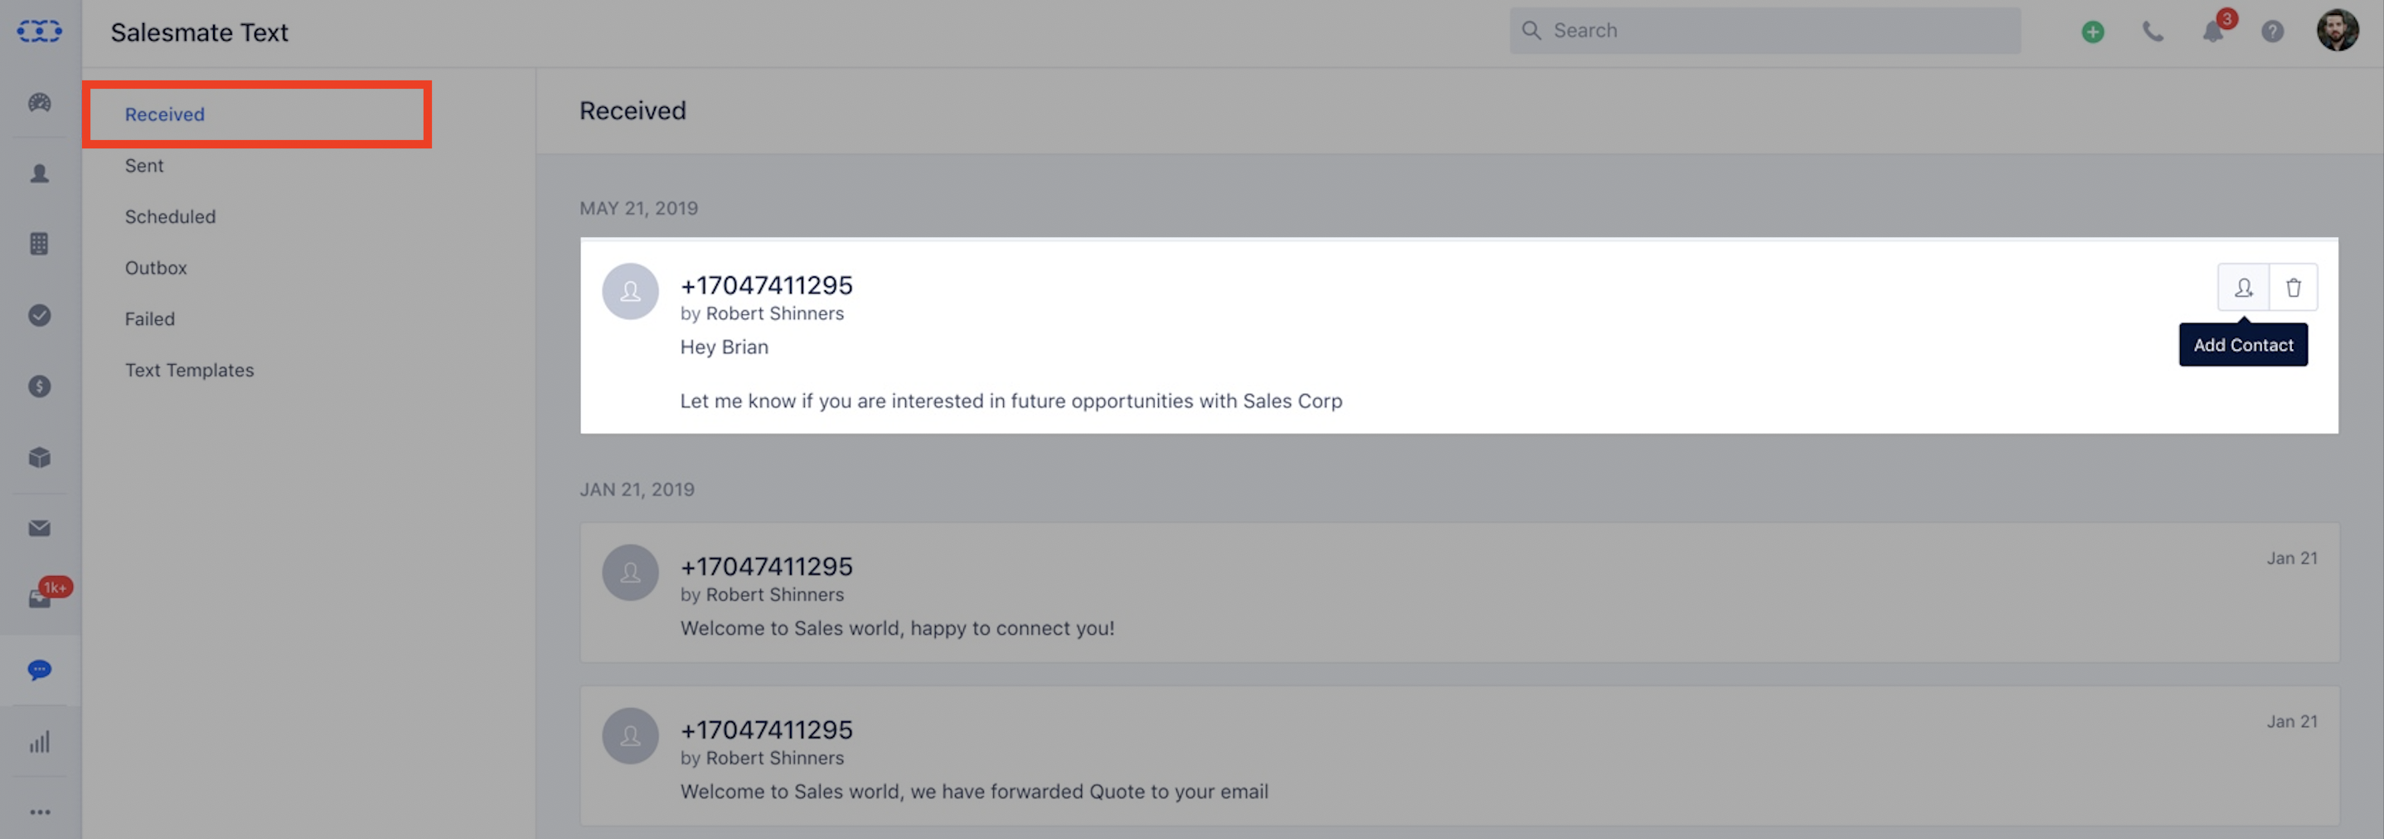Click the Add Contact icon on message
The image size is (2384, 839).
tap(2243, 287)
